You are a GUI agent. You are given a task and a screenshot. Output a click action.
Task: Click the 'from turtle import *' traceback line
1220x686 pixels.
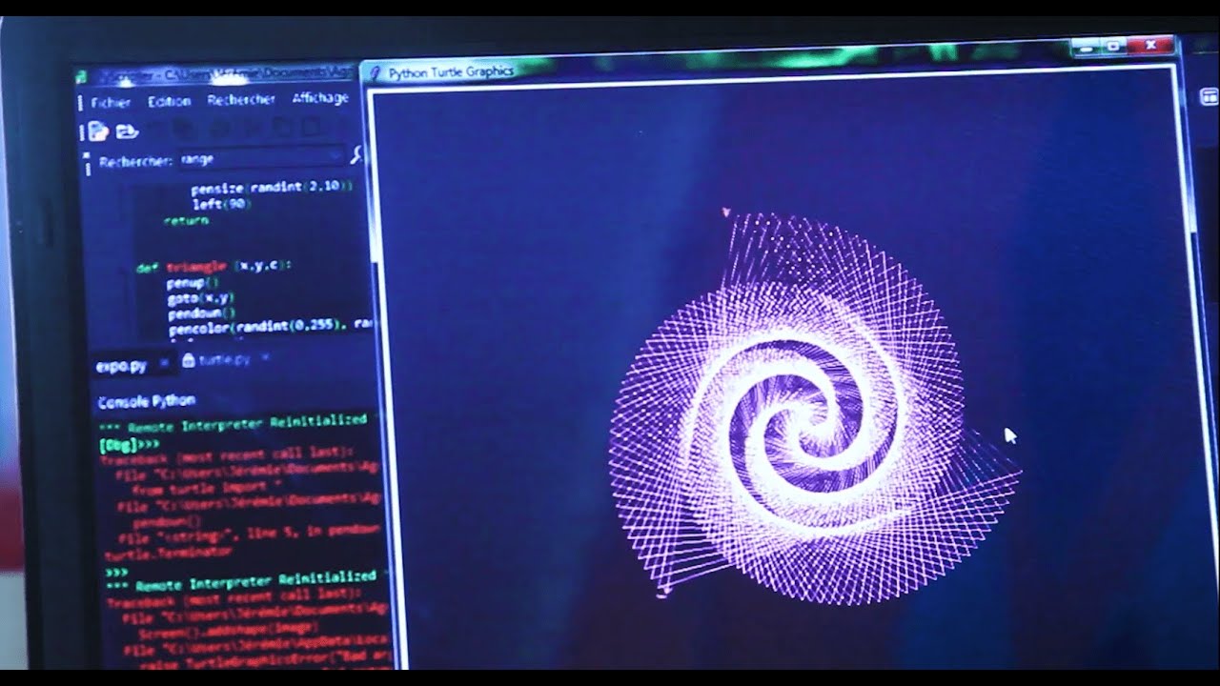207,487
